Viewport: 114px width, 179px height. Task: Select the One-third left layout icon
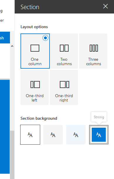pyautogui.click(x=35, y=85)
